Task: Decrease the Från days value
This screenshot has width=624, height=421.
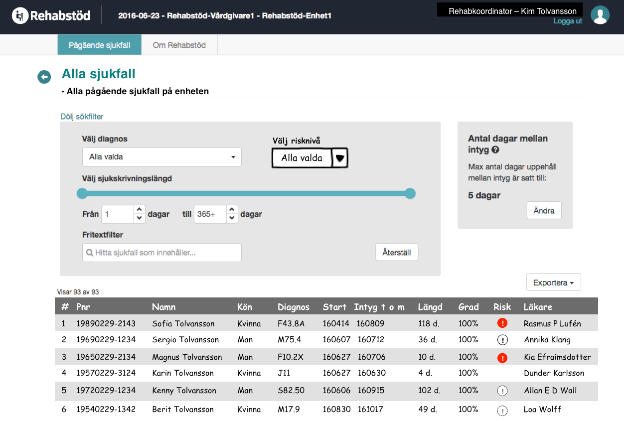Action: coord(139,218)
